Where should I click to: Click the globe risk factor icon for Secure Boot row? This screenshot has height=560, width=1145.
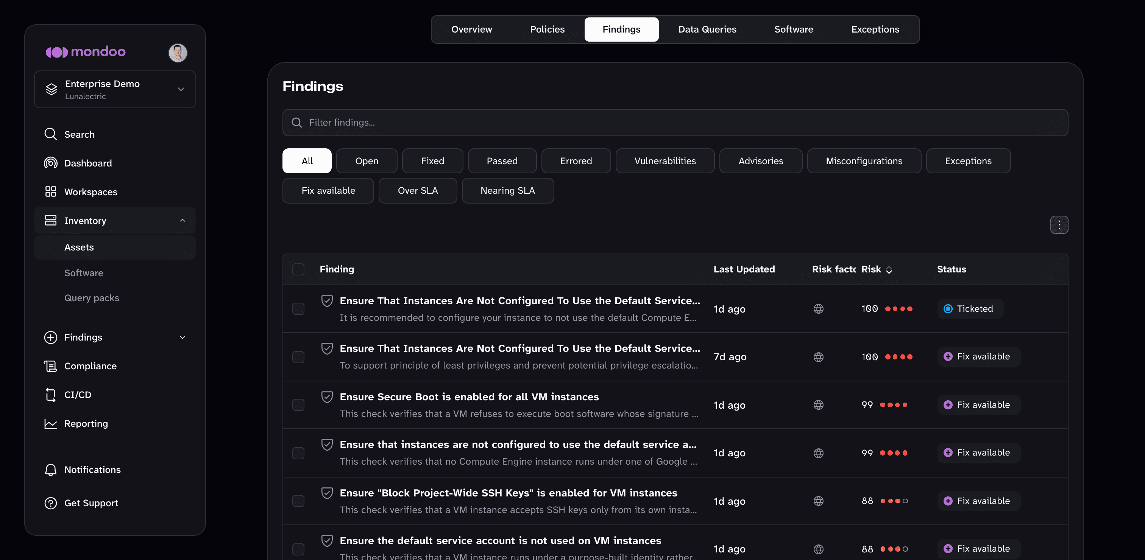(818, 405)
